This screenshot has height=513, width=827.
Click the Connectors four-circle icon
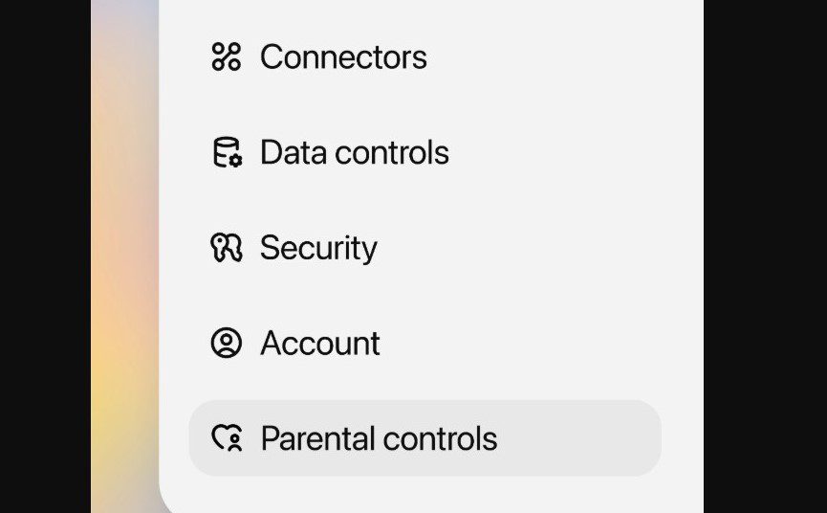(226, 56)
